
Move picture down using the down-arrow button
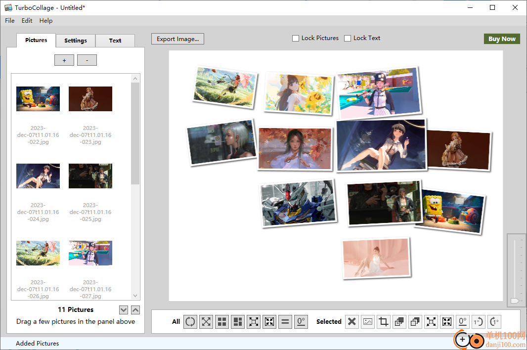(x=124, y=310)
